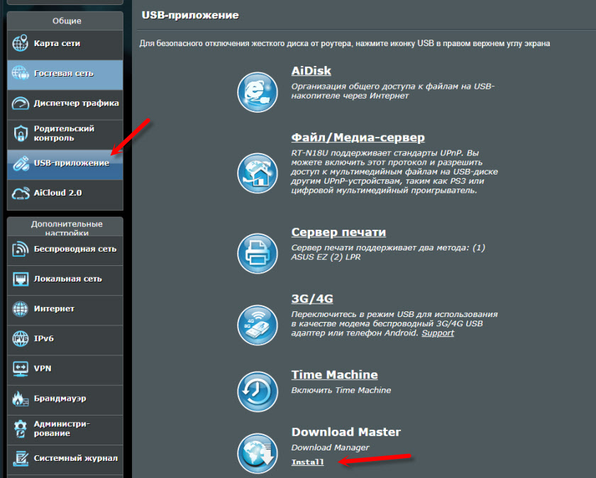Open Родительский контроль section

click(x=65, y=133)
